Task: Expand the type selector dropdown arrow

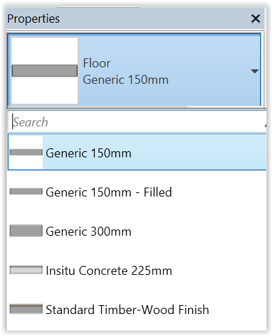Action: (x=255, y=71)
